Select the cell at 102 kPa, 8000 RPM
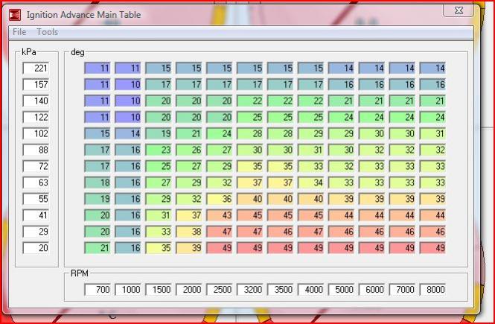 (x=432, y=133)
